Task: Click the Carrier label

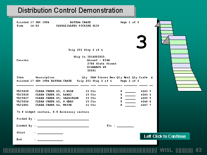Action: 22,60
